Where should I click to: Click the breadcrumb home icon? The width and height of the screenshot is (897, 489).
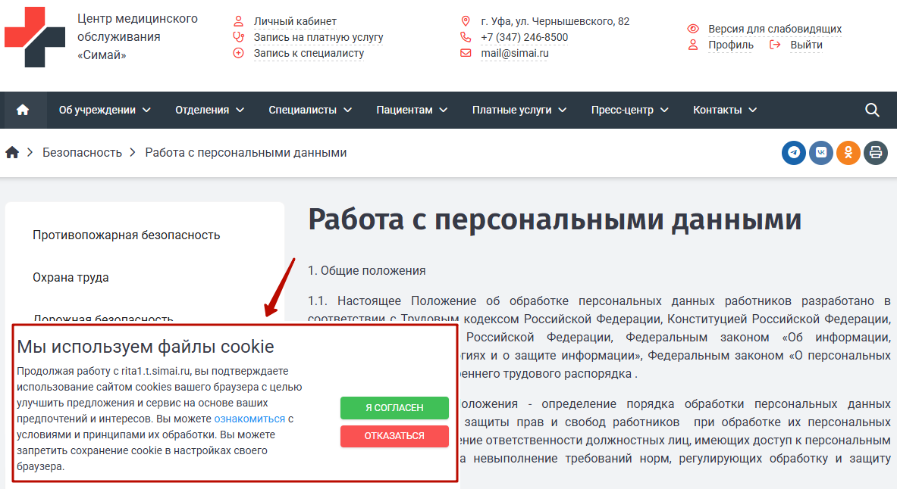point(12,153)
